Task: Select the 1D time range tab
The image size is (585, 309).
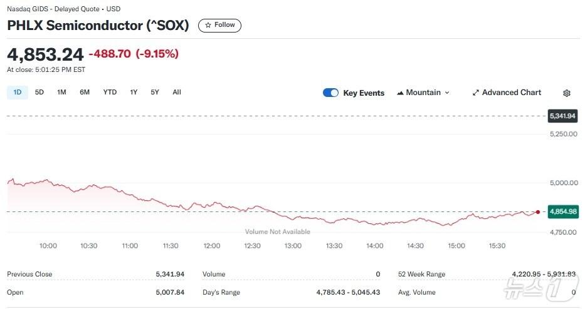Action: tap(18, 93)
